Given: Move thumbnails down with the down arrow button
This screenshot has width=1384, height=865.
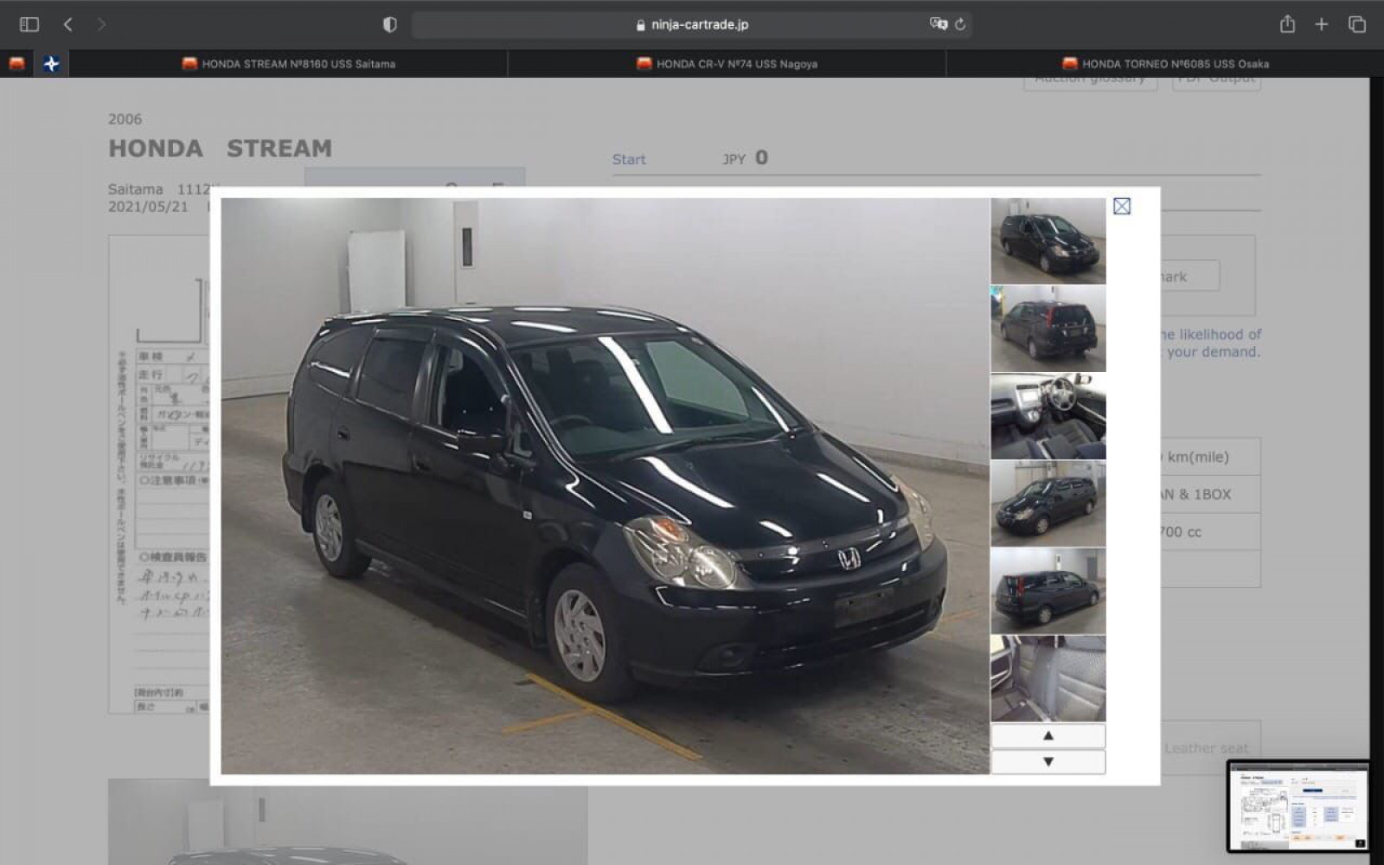Looking at the screenshot, I should [x=1048, y=762].
